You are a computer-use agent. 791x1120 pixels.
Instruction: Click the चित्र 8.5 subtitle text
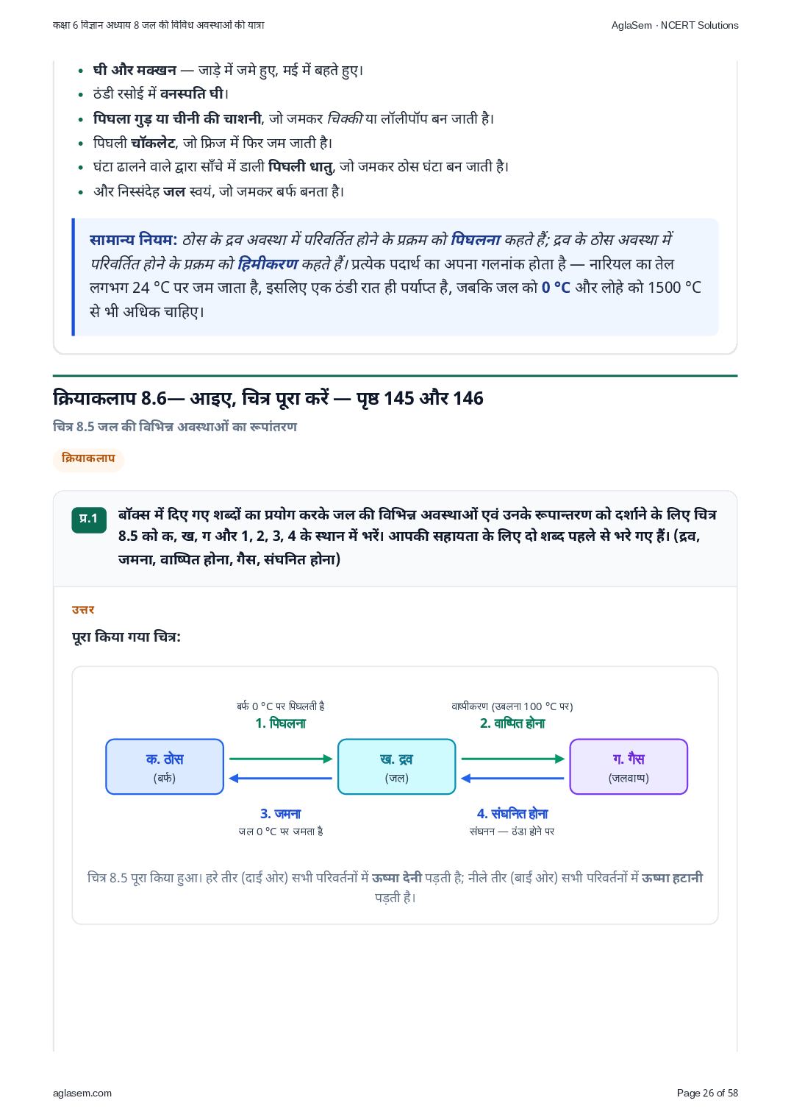click(x=175, y=427)
